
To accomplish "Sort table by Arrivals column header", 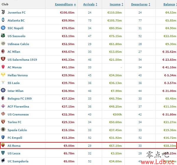I will pyautogui.click(x=90, y=4).
